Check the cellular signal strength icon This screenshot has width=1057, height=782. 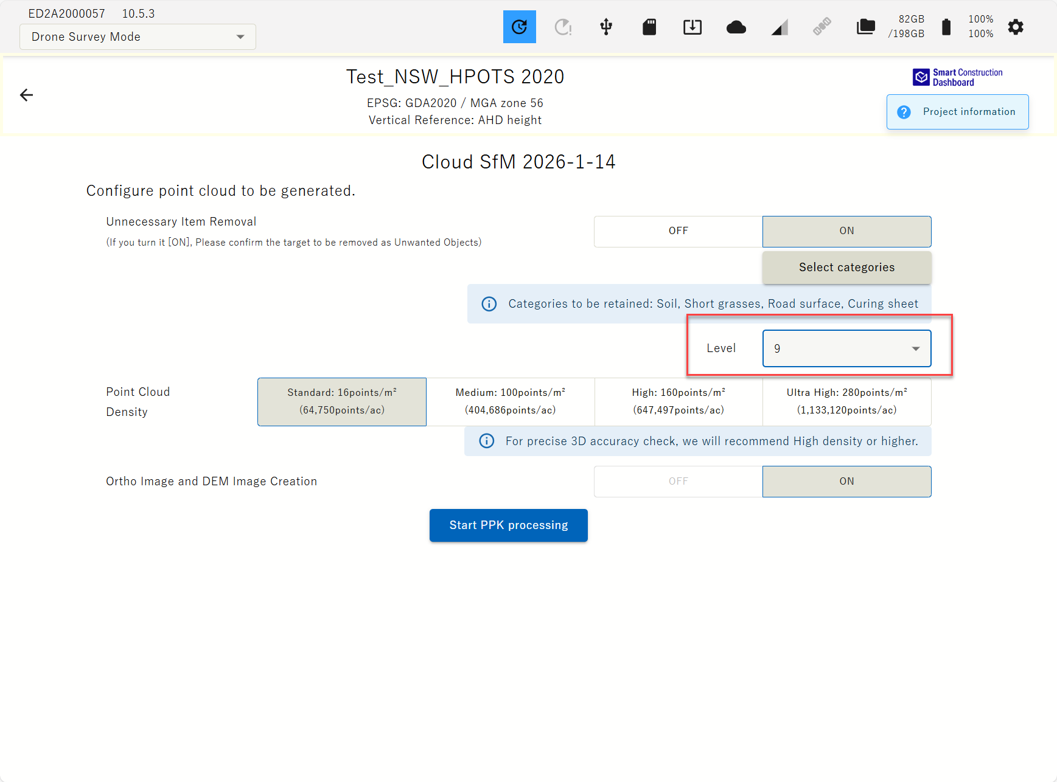(780, 27)
